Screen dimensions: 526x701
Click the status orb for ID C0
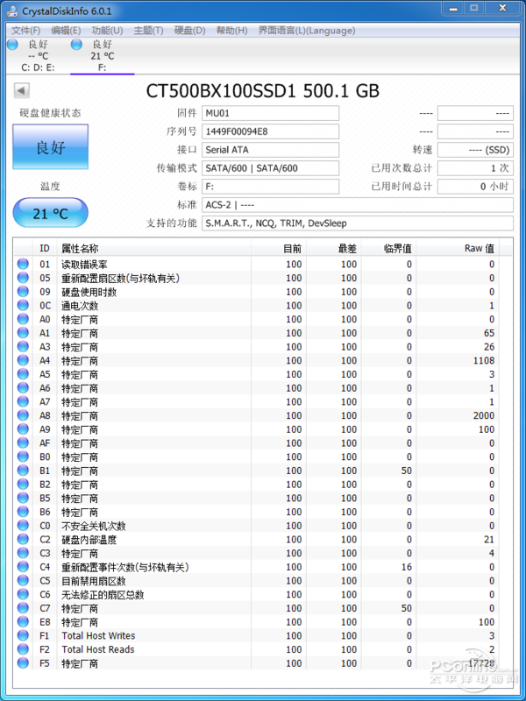23,525
